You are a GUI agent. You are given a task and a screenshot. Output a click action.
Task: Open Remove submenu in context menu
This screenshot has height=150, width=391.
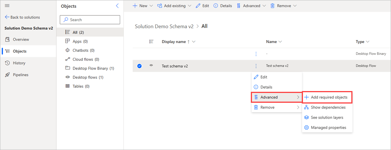pyautogui.click(x=277, y=107)
